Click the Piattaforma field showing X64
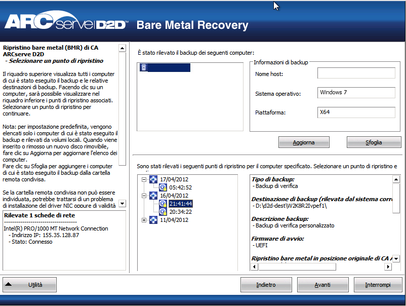The height and width of the screenshot is (306, 406). (x=356, y=112)
